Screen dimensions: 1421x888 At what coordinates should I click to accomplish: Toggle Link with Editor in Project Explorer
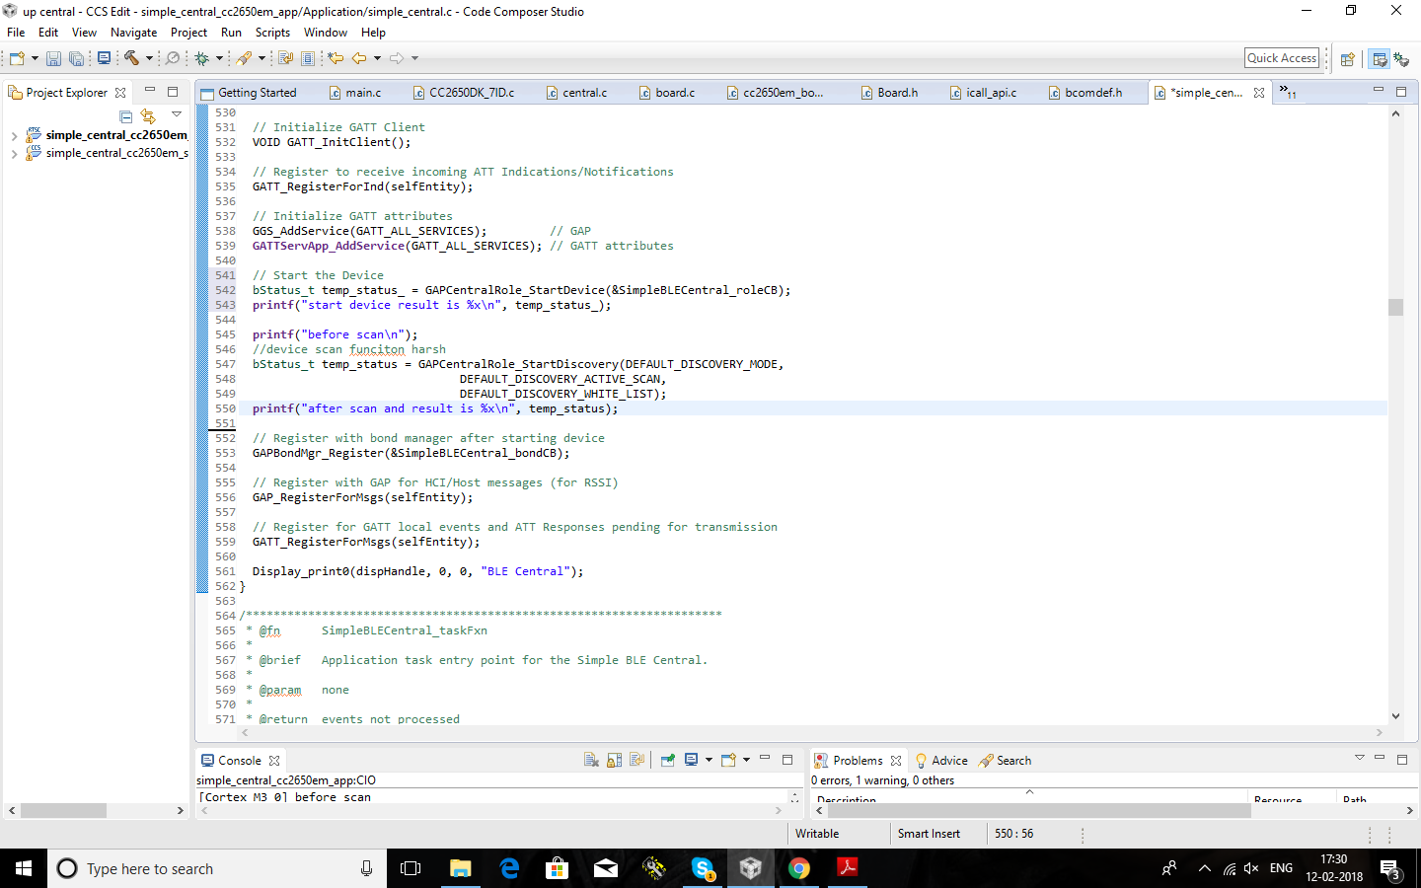[148, 116]
